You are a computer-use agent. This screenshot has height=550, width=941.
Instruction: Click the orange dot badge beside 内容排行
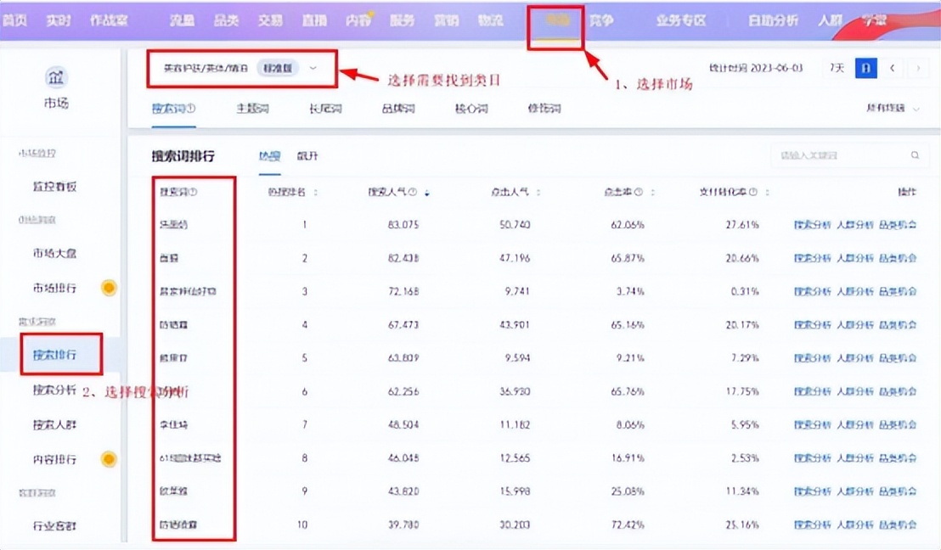108,458
